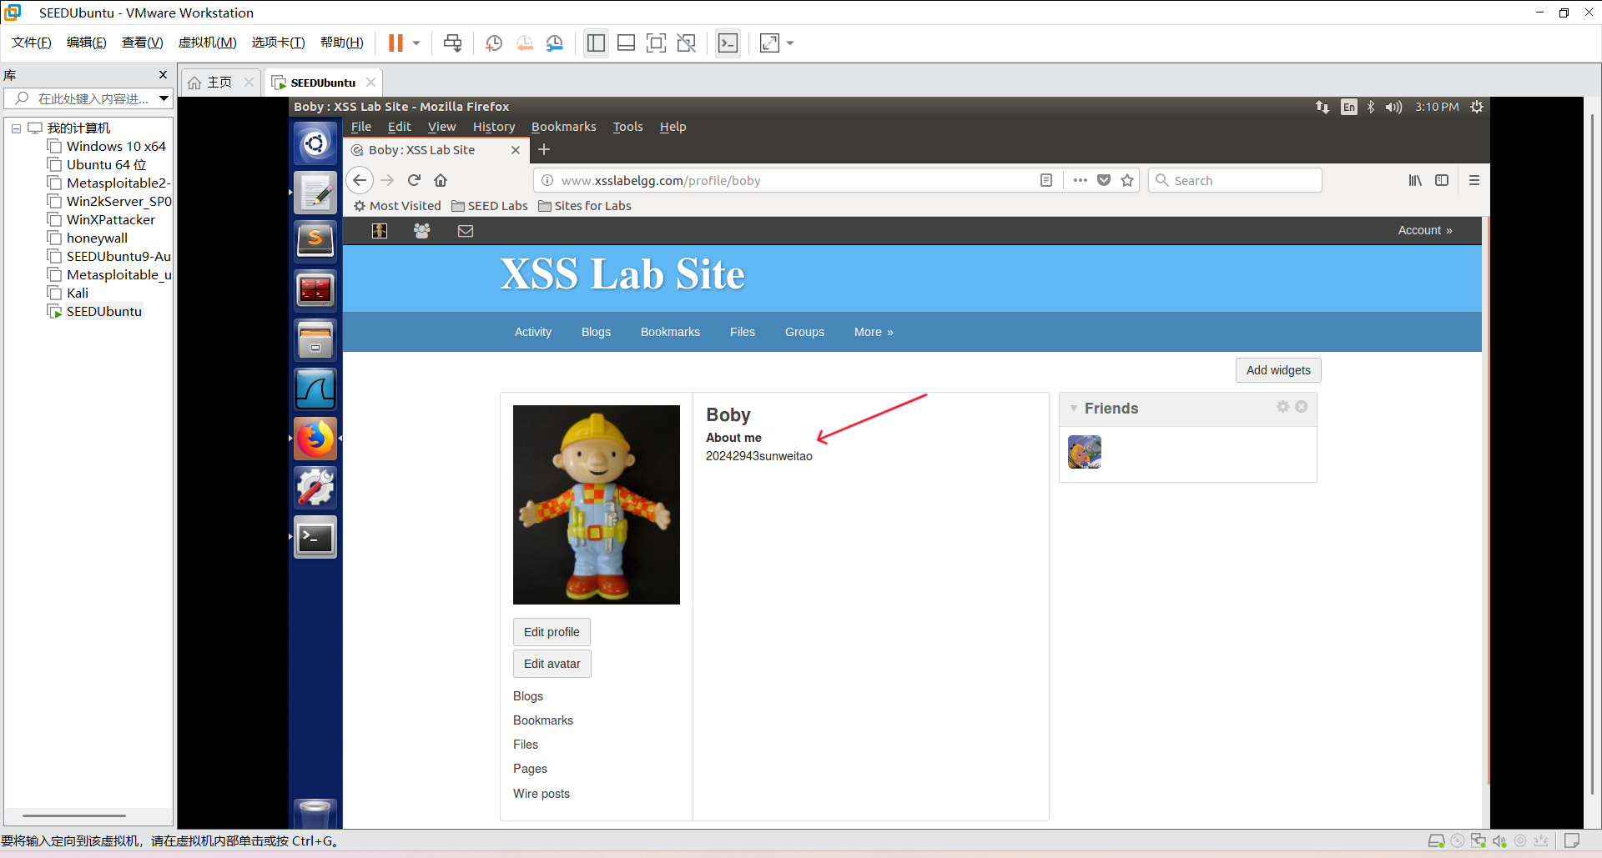Click the VMware pause virtual machine icon
The height and width of the screenshot is (858, 1602).
(395, 43)
